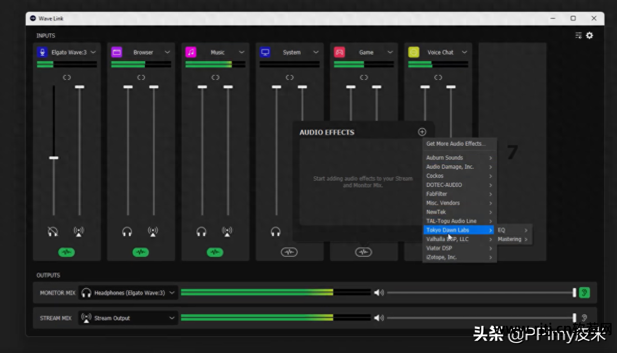
Task: Link the Elgato Wave:3 channel faders
Action: pyautogui.click(x=67, y=77)
